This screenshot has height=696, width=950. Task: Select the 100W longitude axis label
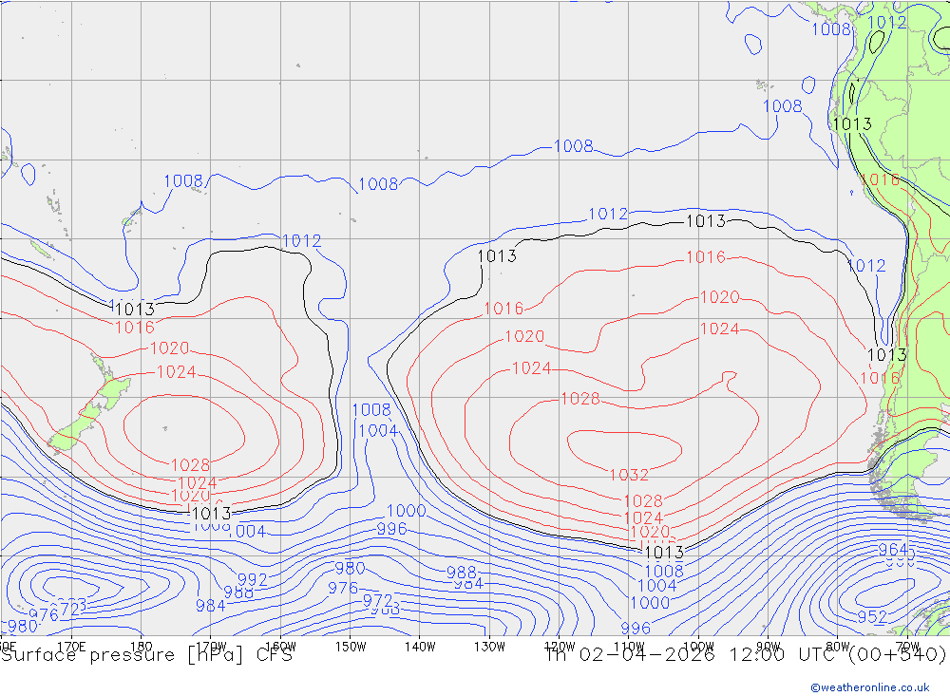[698, 647]
